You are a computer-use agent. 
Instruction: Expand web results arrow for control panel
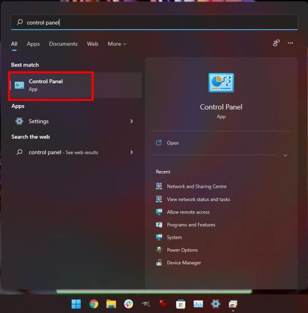(x=132, y=152)
